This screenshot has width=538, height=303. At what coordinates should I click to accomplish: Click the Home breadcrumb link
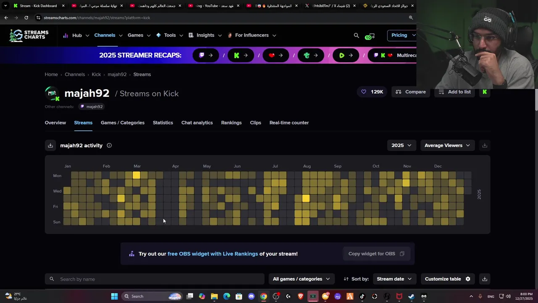(51, 74)
